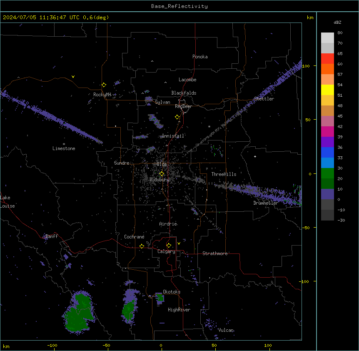359x351 pixels.
Task: Select the Vulcan label
Action: coord(226,330)
